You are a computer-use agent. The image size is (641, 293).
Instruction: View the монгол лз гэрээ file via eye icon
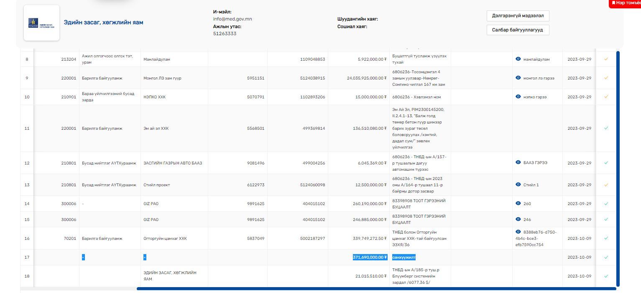(518, 78)
